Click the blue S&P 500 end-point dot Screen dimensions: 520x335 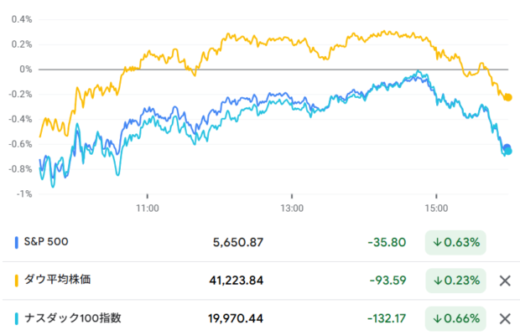[507, 147]
